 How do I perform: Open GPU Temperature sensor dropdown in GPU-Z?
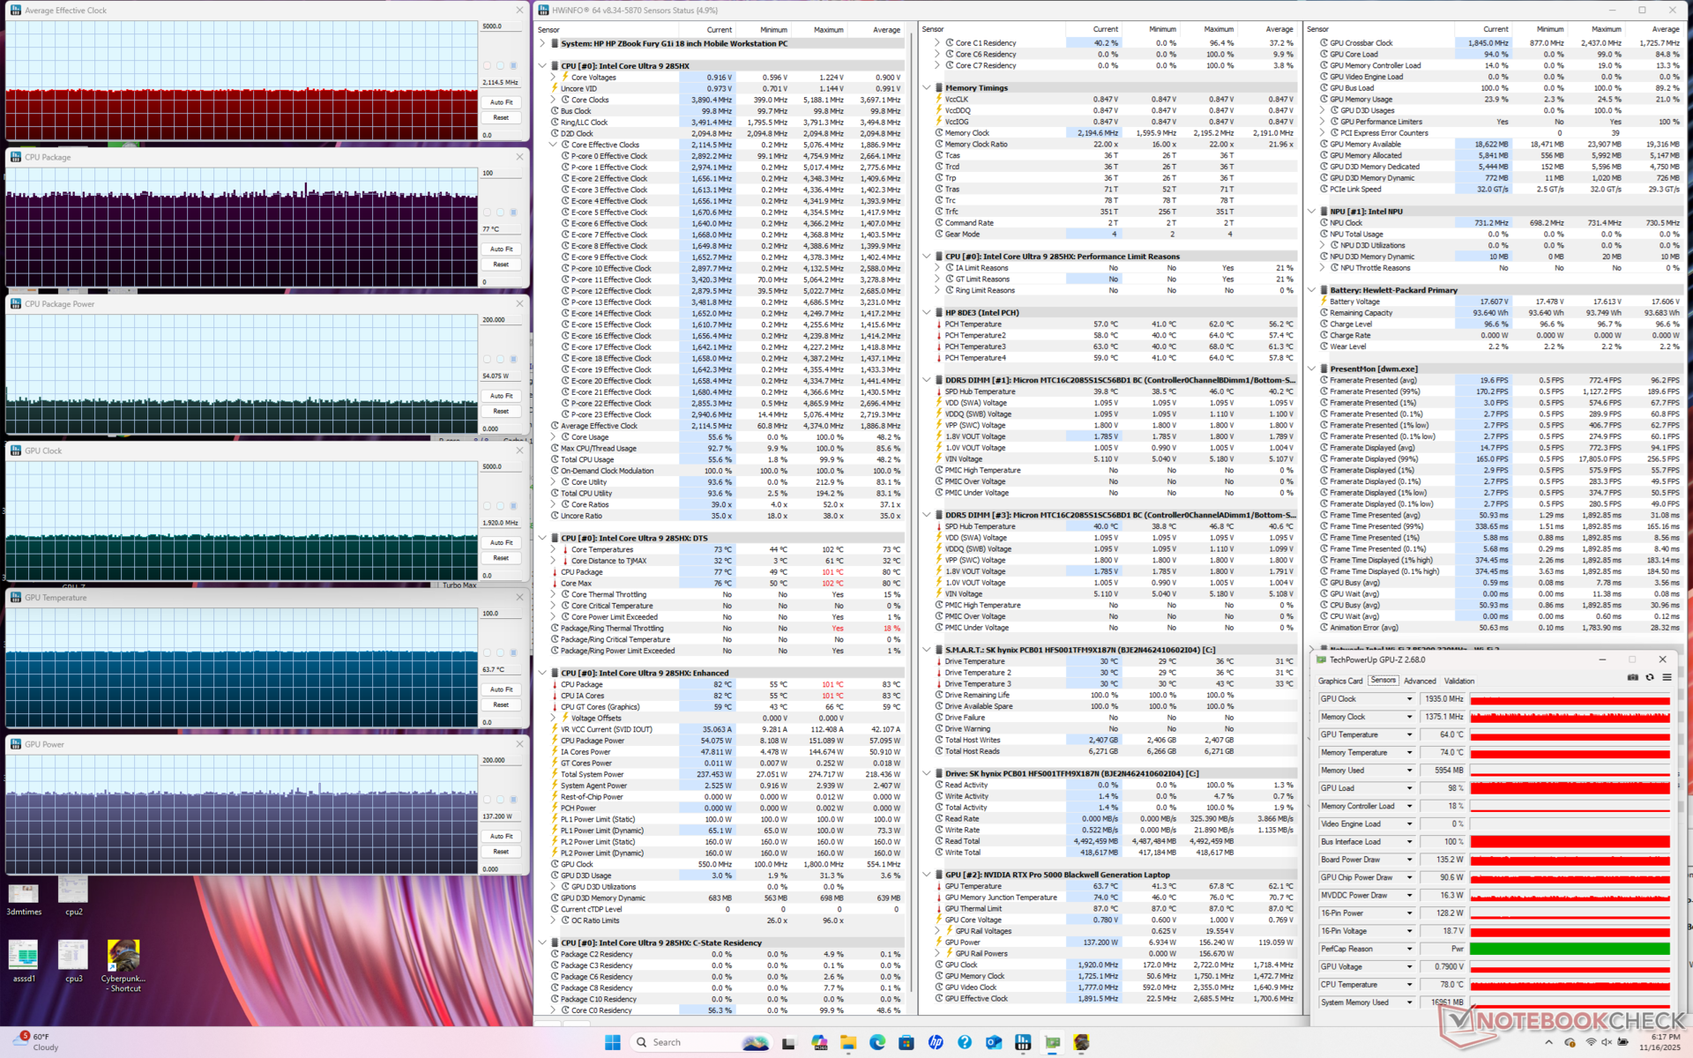(x=1409, y=734)
